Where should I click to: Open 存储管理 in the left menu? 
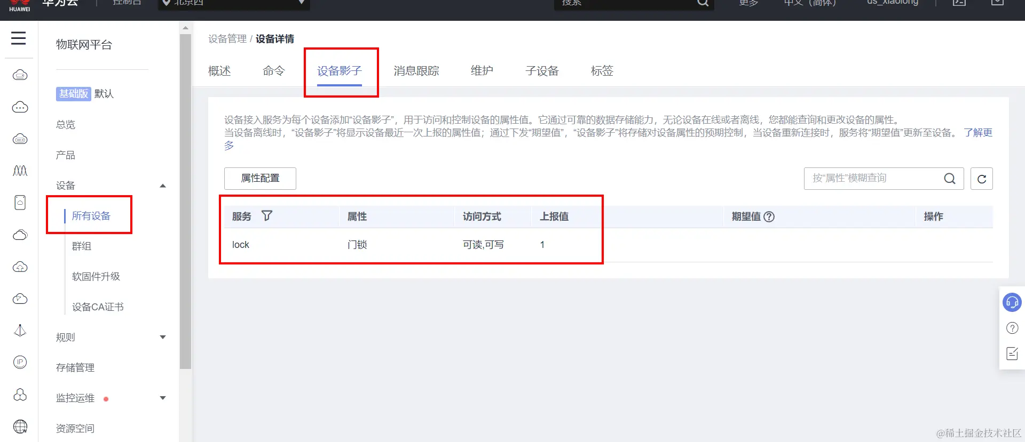(75, 367)
